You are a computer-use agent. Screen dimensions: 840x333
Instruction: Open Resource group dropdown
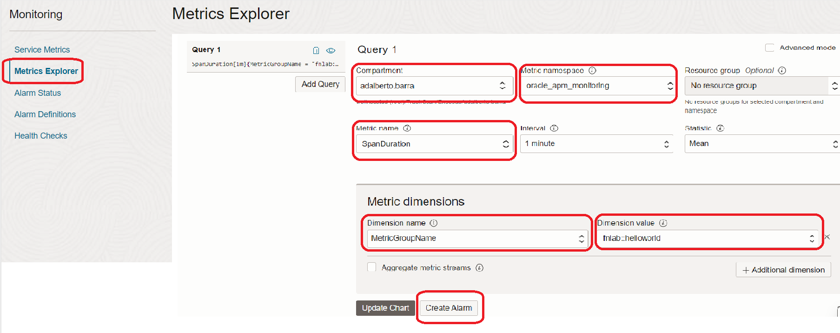pos(762,86)
